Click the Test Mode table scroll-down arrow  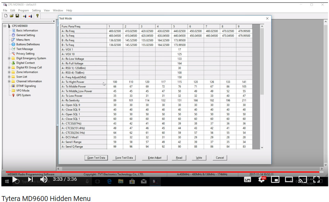(262, 147)
